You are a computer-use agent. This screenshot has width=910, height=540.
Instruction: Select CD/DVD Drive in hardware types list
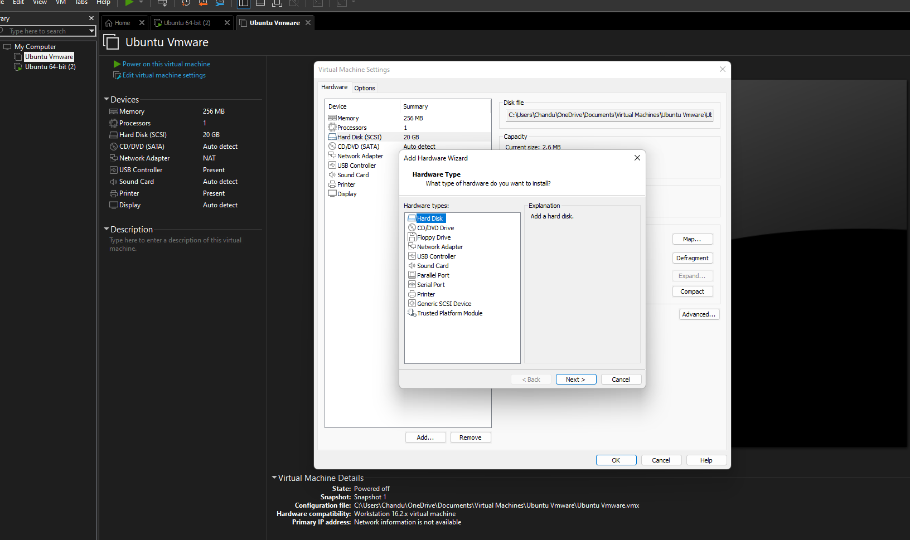point(435,228)
